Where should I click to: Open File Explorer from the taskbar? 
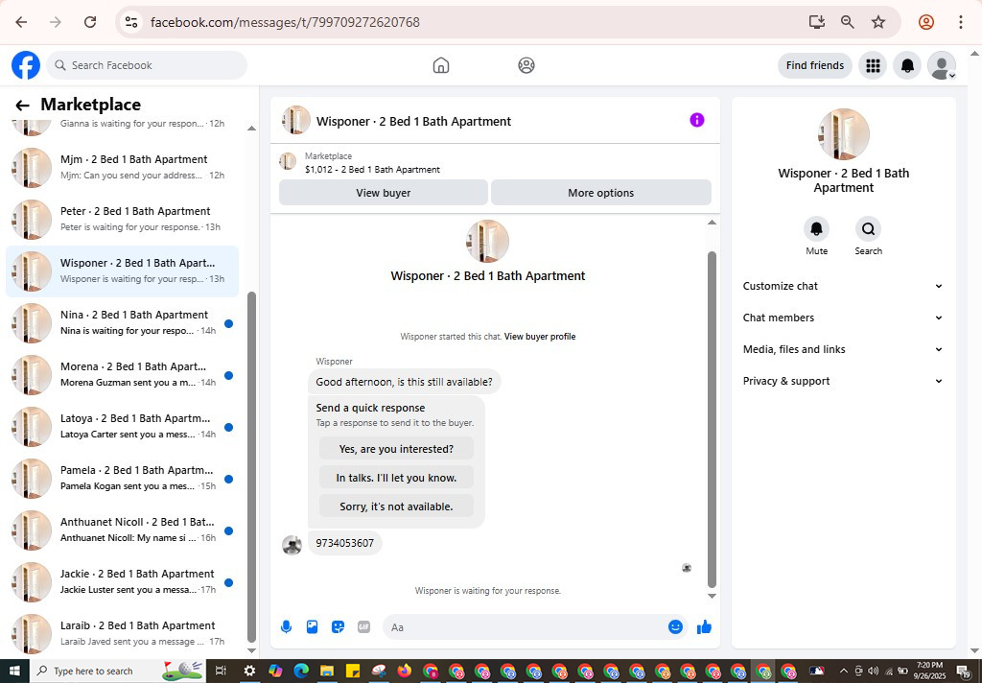click(326, 671)
